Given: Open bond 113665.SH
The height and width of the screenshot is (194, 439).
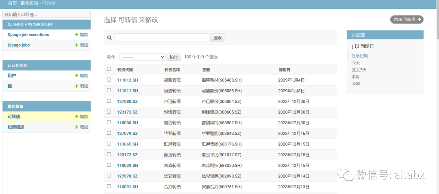Looking at the screenshot, I should [x=127, y=144].
